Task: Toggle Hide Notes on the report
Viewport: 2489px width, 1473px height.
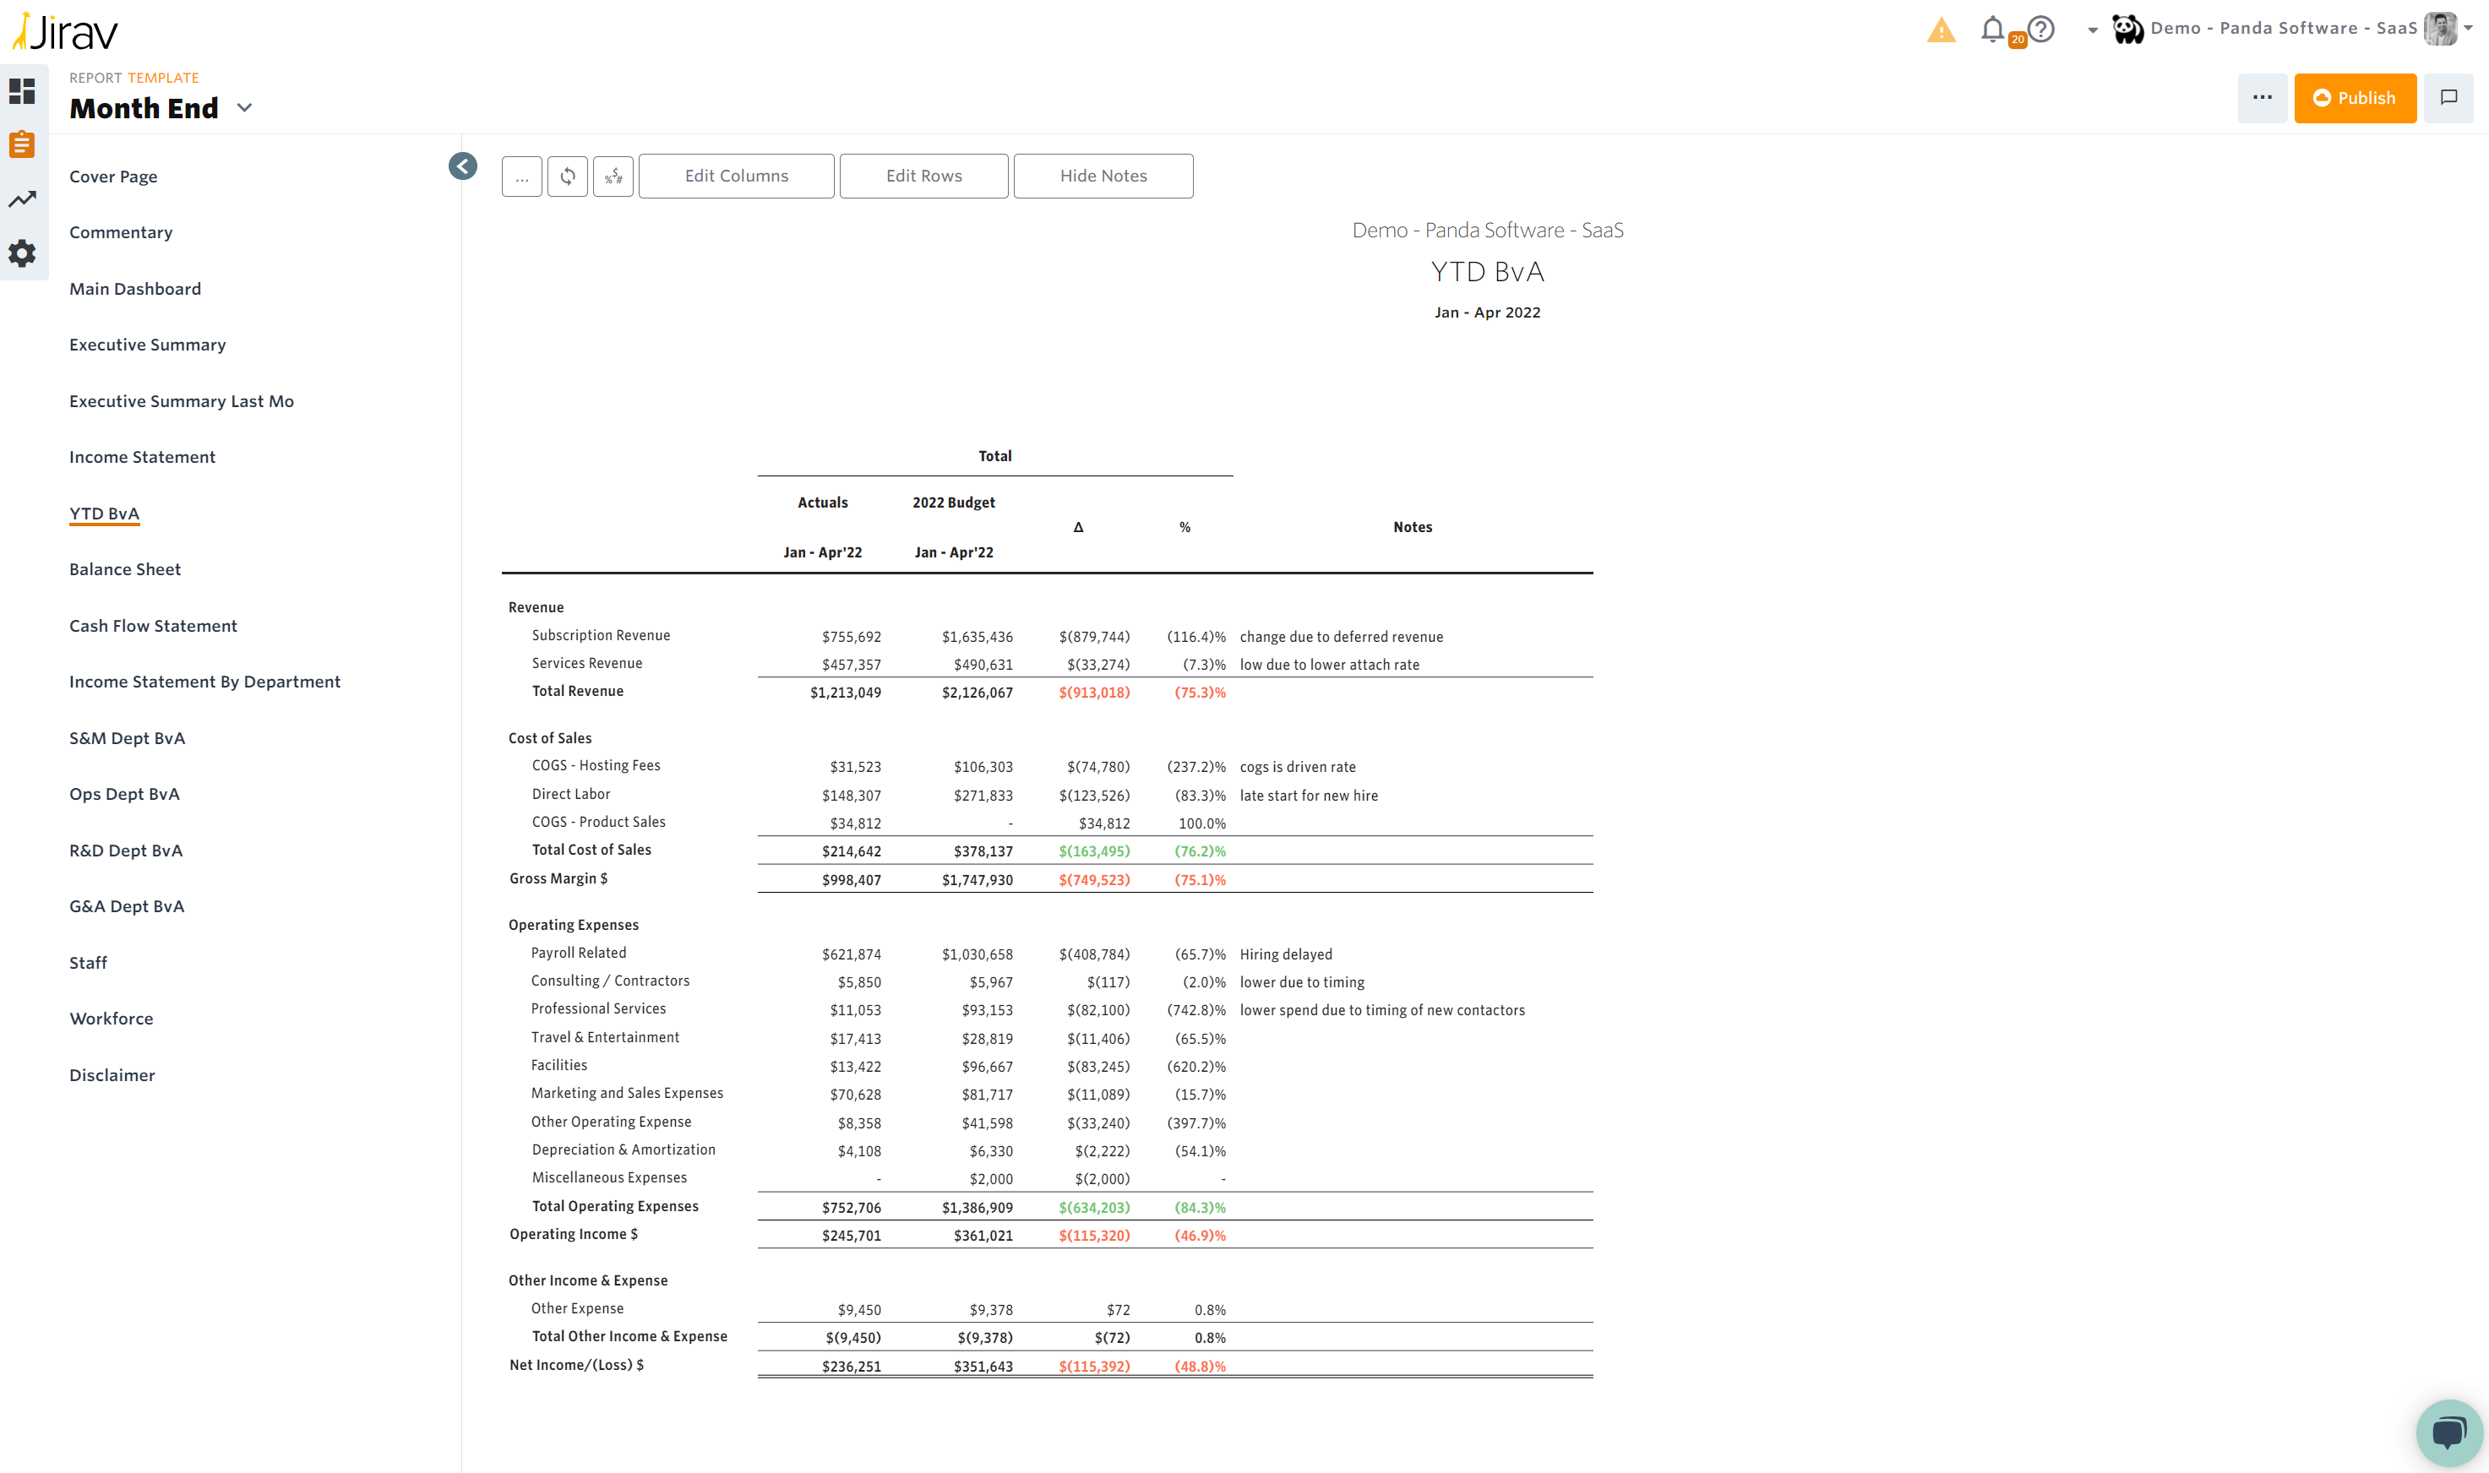Action: pos(1102,176)
